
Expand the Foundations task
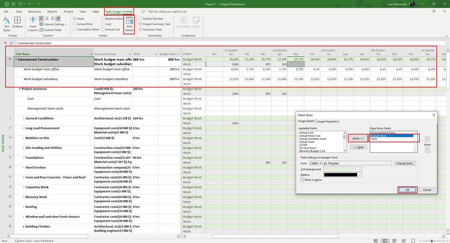(24, 157)
